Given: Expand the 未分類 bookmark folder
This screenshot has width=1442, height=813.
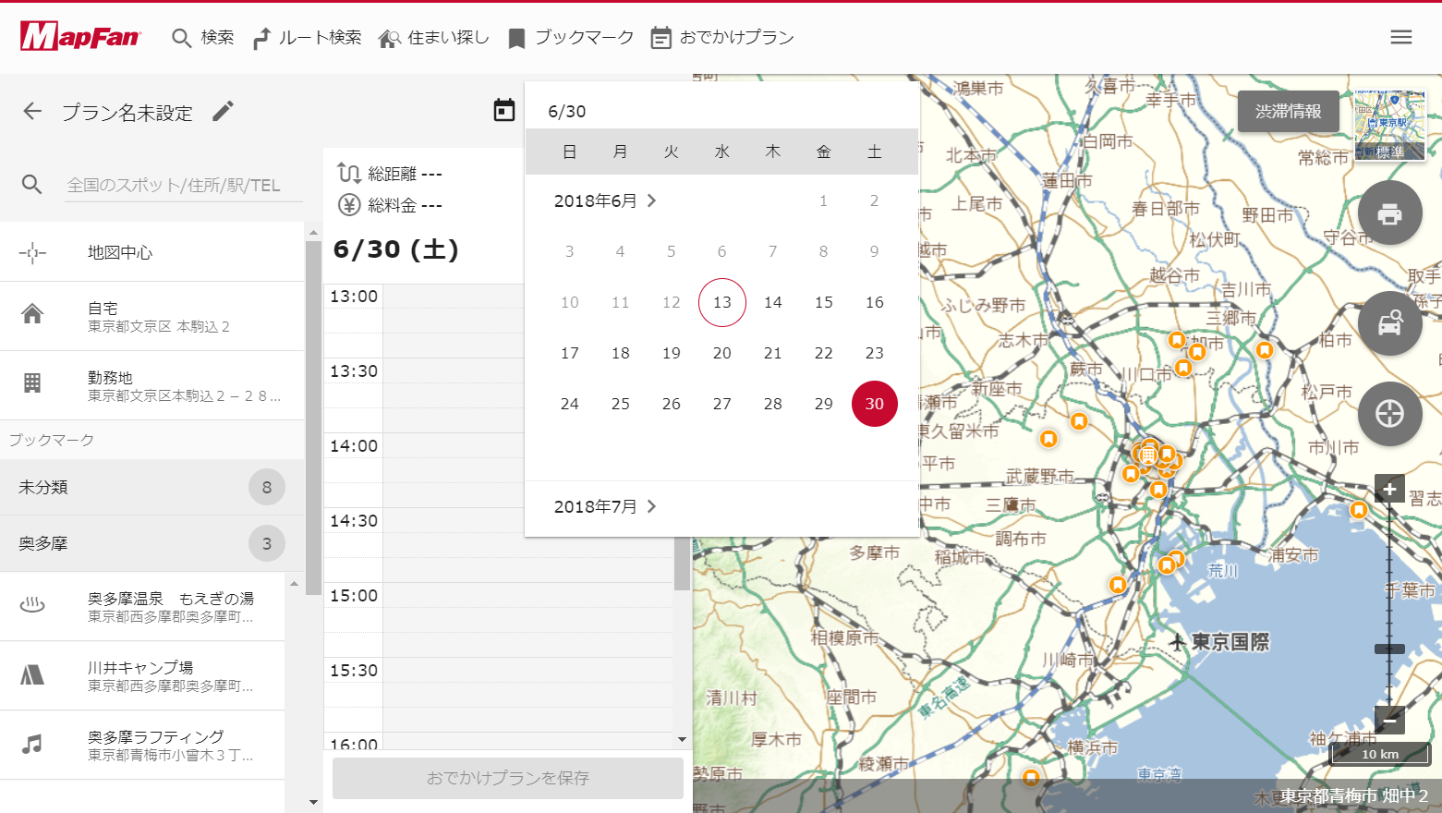Looking at the screenshot, I should (152, 487).
